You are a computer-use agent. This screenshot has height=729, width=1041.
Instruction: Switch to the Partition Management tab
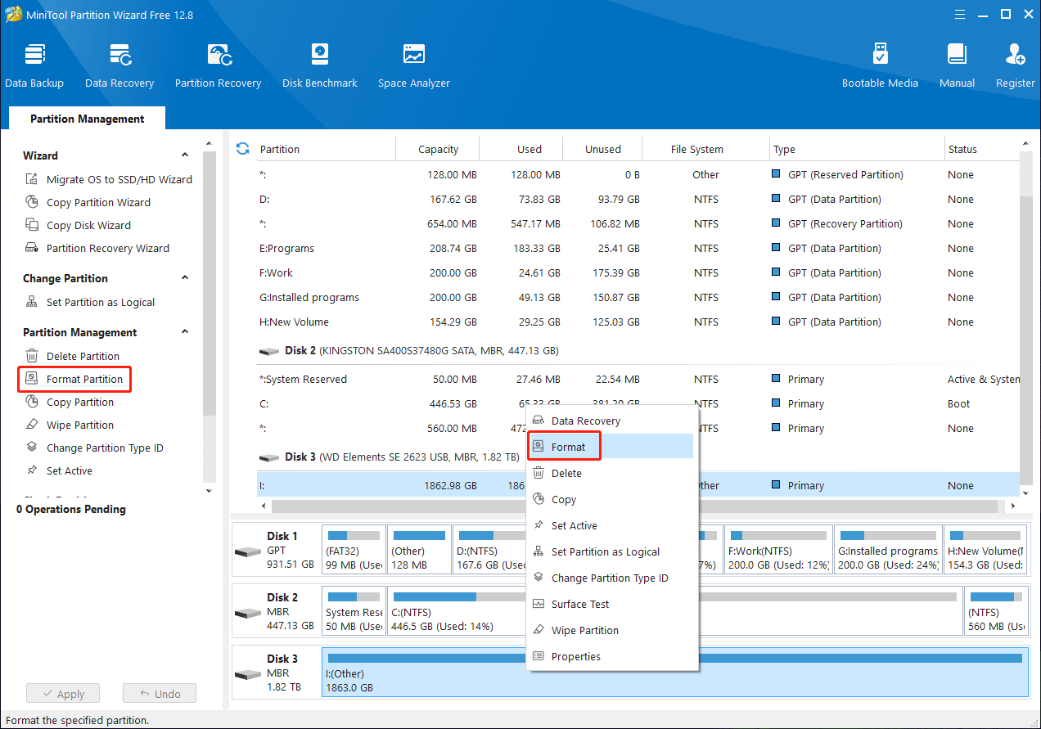(86, 119)
